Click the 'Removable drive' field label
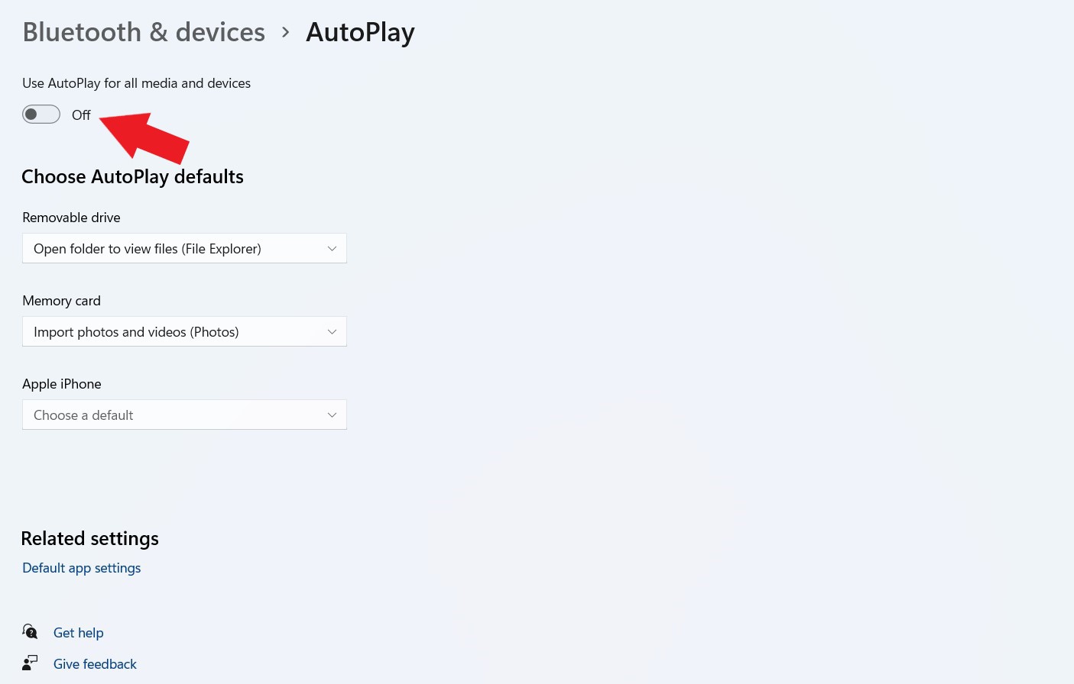Screen dimensions: 1074x684 [71, 218]
